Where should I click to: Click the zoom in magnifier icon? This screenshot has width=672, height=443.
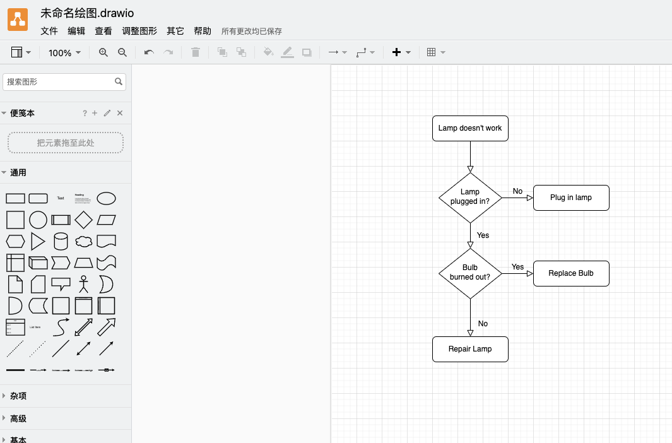pyautogui.click(x=103, y=52)
